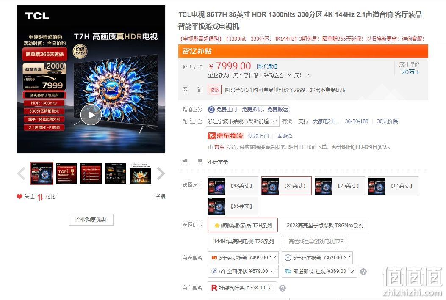Click the 降价通知 price alert link
446x300 pixels.
click(x=267, y=66)
